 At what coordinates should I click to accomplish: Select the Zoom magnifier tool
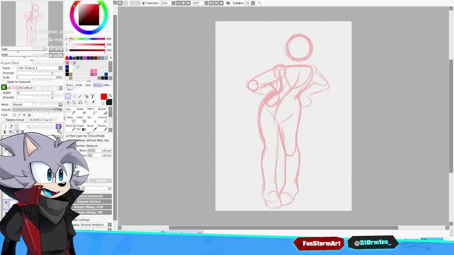[x=74, y=102]
